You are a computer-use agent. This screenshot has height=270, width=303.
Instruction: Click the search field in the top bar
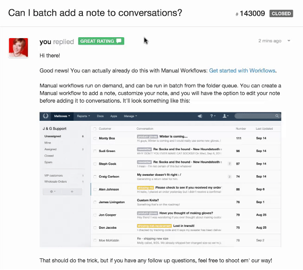pyautogui.click(x=257, y=116)
